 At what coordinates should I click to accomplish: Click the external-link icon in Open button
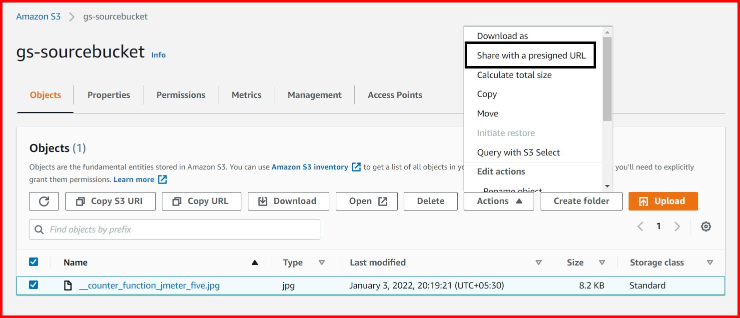pos(383,201)
